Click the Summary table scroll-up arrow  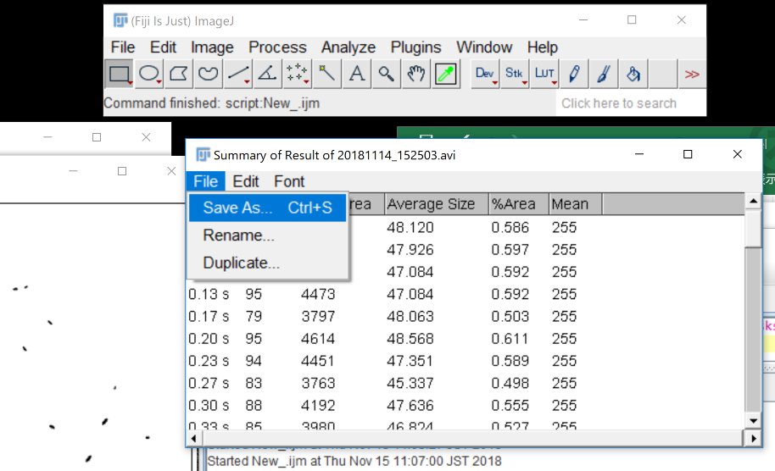[753, 201]
